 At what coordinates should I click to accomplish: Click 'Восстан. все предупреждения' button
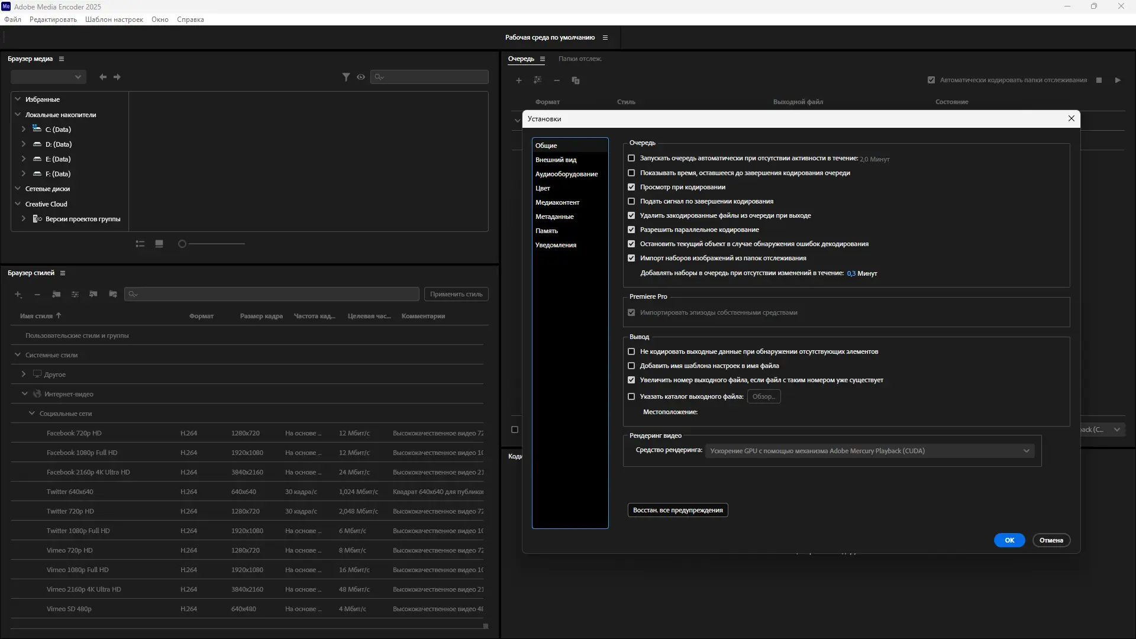(677, 510)
